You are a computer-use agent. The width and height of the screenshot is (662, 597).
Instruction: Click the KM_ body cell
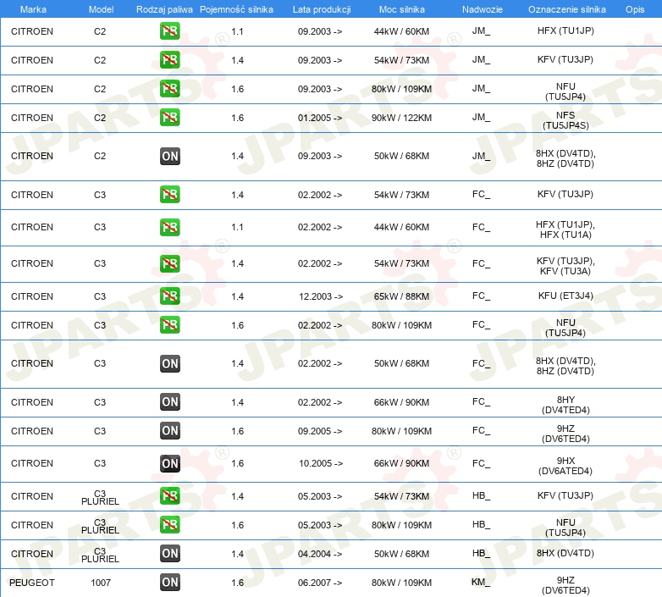[481, 583]
